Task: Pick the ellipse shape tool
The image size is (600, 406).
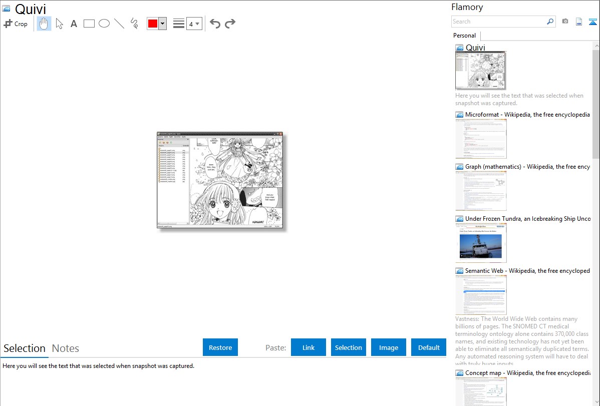Action: coord(104,24)
